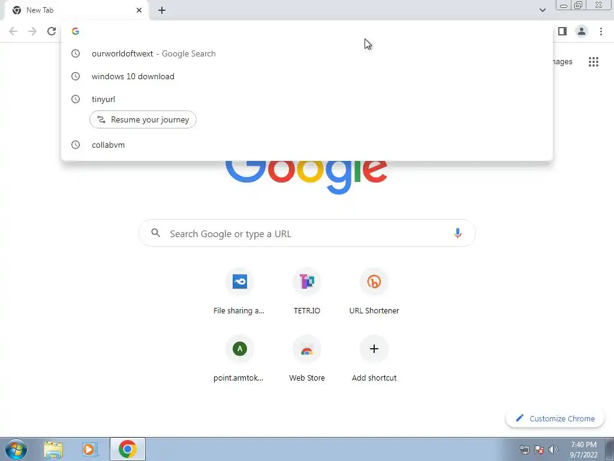Click the browser back arrow
This screenshot has width=614, height=461.
[13, 31]
